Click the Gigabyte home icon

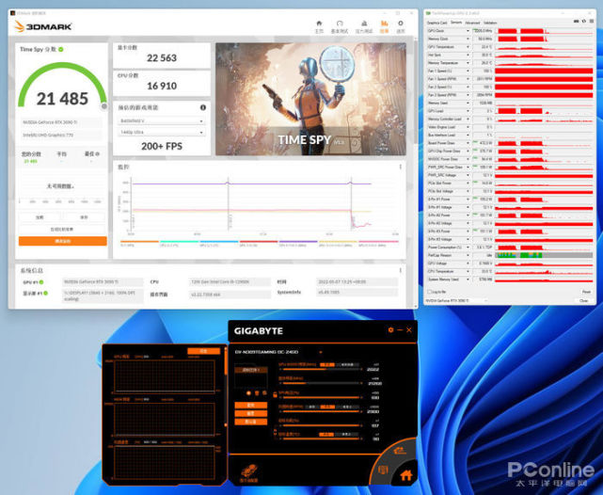click(406, 476)
